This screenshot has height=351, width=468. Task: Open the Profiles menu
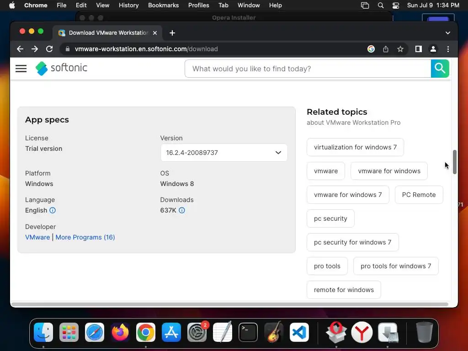[198, 5]
